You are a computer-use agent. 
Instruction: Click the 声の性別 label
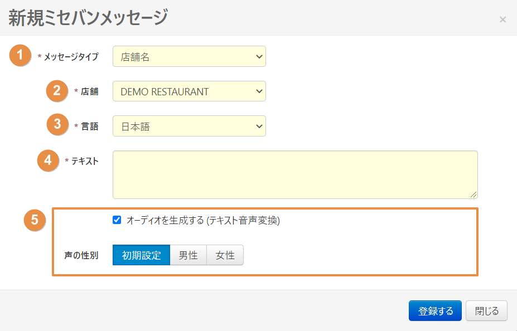(81, 256)
